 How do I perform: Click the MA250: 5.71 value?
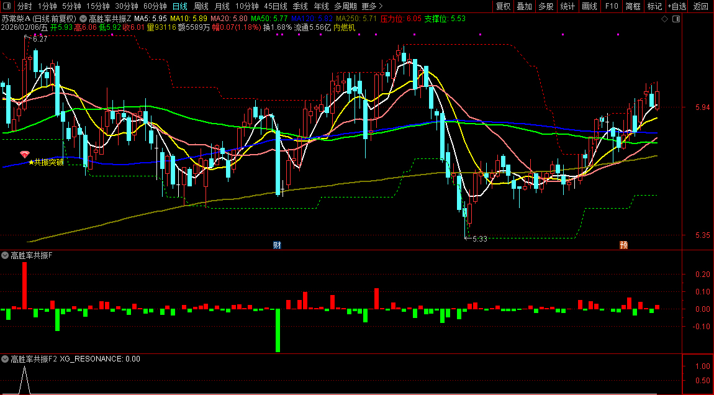coord(356,19)
